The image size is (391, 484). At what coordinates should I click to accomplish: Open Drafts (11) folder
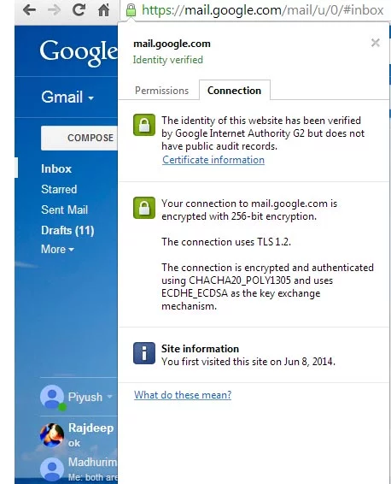pyautogui.click(x=67, y=230)
